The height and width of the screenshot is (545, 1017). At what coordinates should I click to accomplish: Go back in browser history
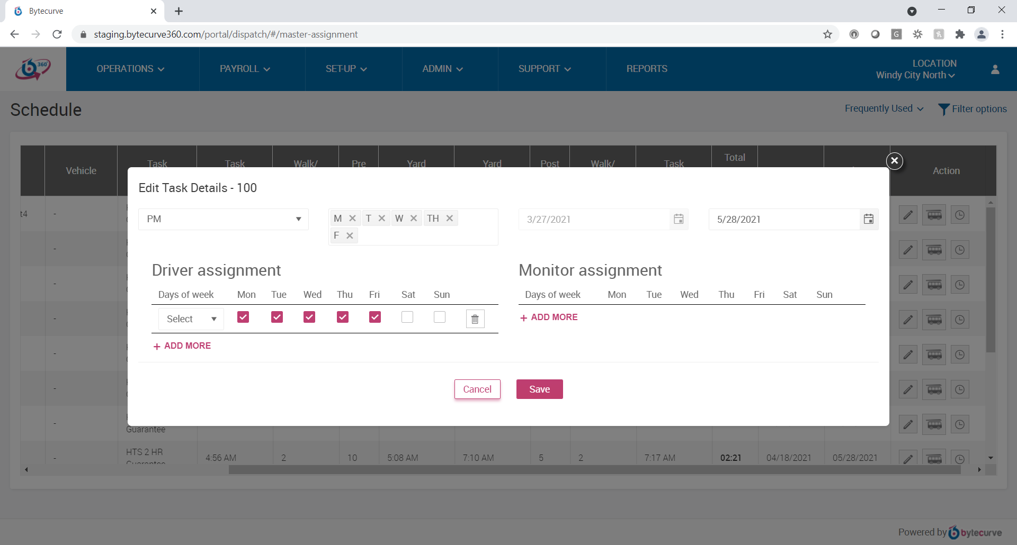[14, 34]
